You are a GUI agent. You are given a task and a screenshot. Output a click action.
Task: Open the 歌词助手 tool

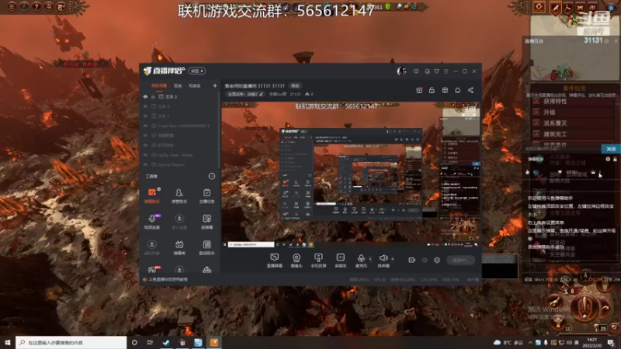point(206,247)
